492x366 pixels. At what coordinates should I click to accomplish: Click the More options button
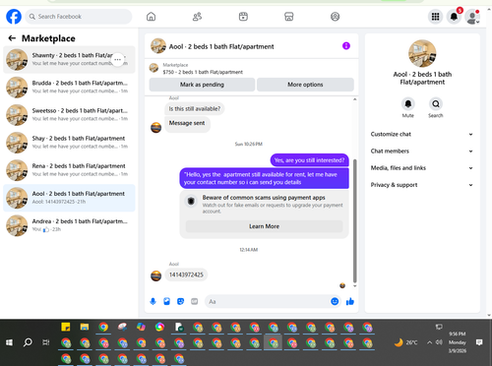point(305,85)
